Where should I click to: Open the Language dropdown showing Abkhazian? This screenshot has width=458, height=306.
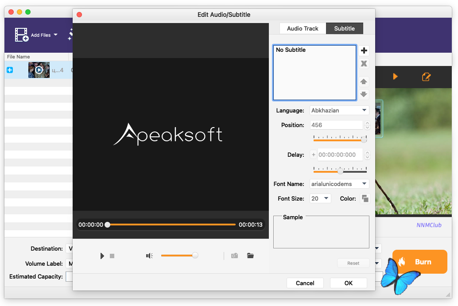(x=340, y=110)
